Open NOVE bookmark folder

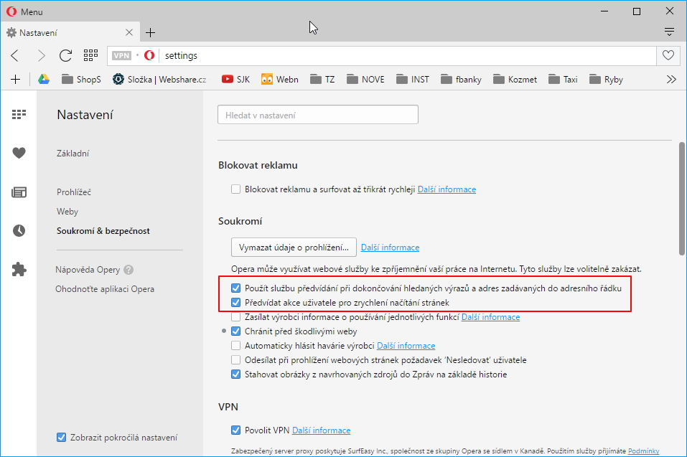pyautogui.click(x=365, y=79)
